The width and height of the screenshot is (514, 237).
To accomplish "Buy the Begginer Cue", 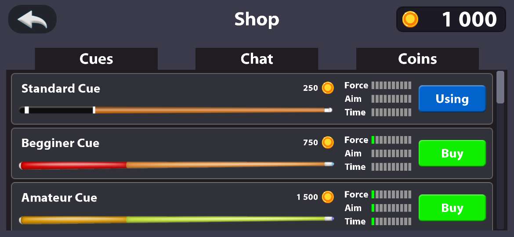I will click(452, 154).
